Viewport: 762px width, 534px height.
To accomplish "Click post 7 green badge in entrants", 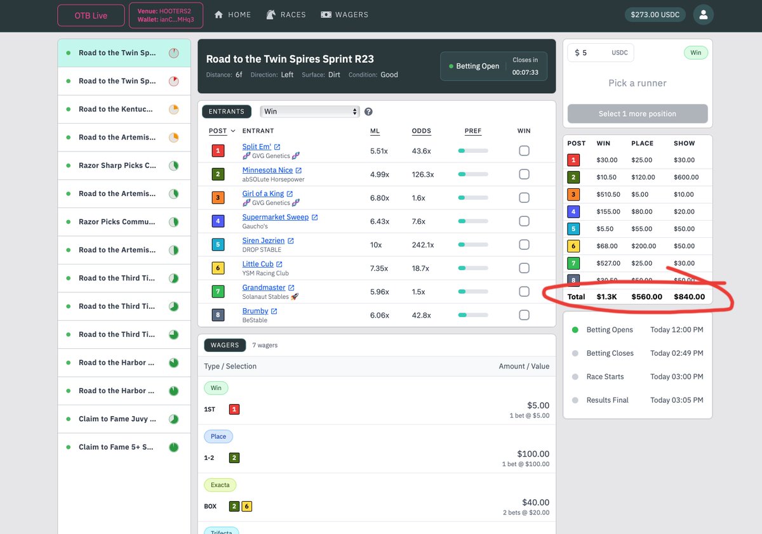I will 218,292.
